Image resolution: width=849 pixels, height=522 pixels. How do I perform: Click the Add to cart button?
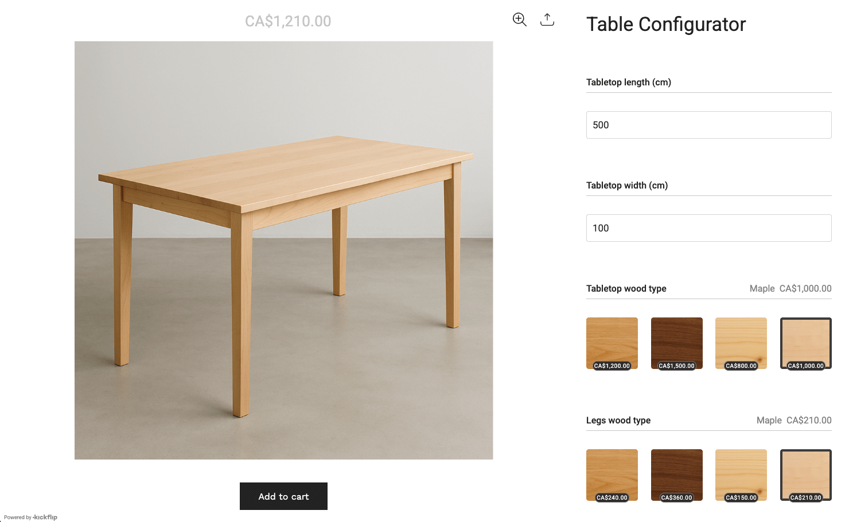(x=283, y=496)
